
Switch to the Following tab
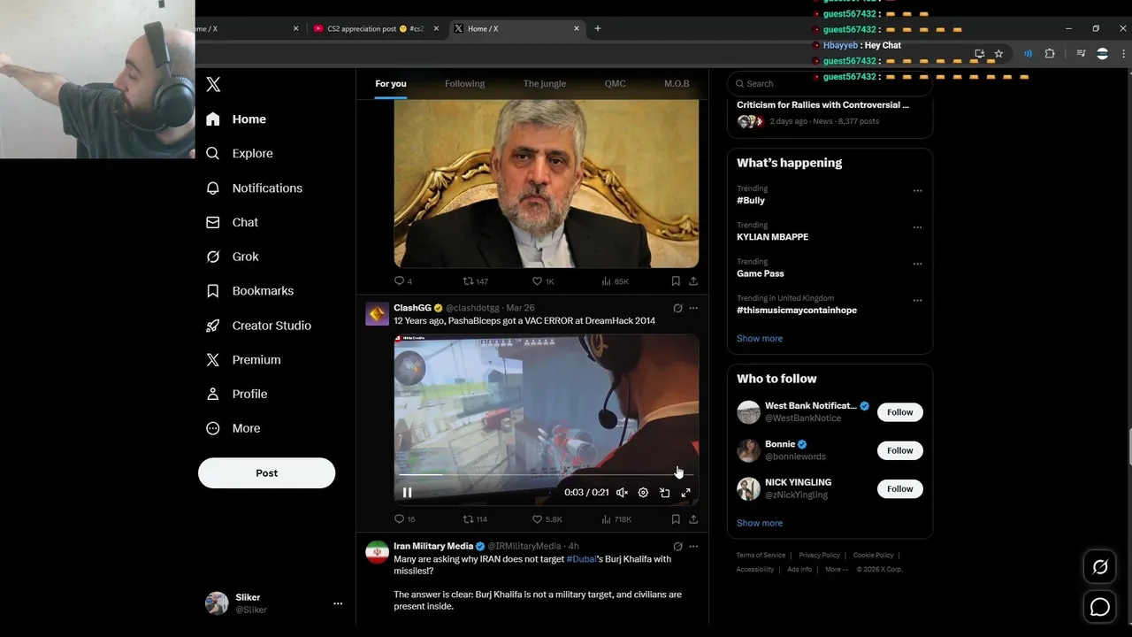(464, 84)
